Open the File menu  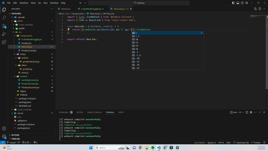click(x=9, y=3)
